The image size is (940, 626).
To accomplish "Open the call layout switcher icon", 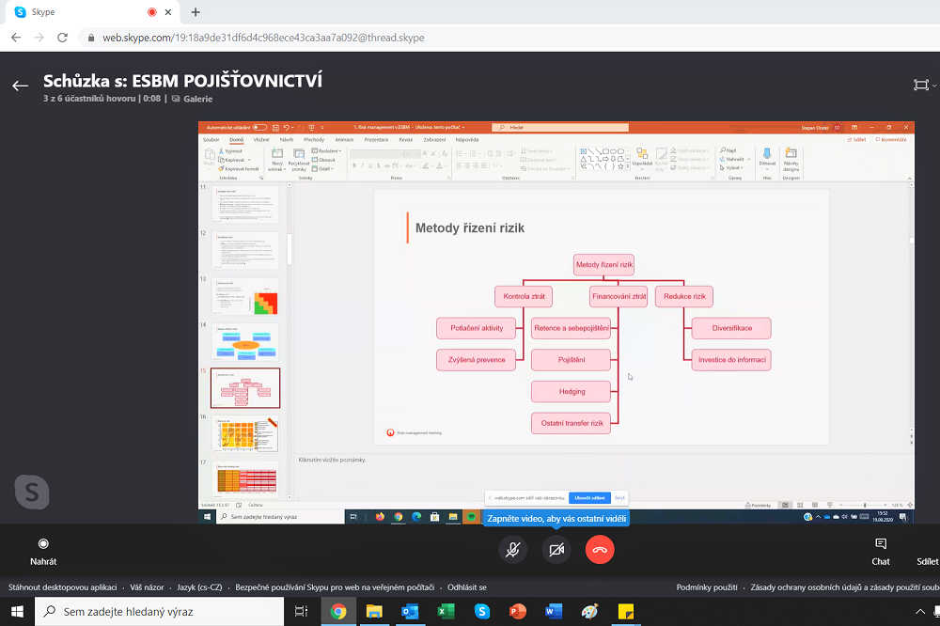I will point(921,86).
